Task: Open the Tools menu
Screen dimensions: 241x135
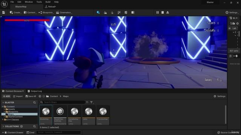Action: pyautogui.click(x=39, y=2)
